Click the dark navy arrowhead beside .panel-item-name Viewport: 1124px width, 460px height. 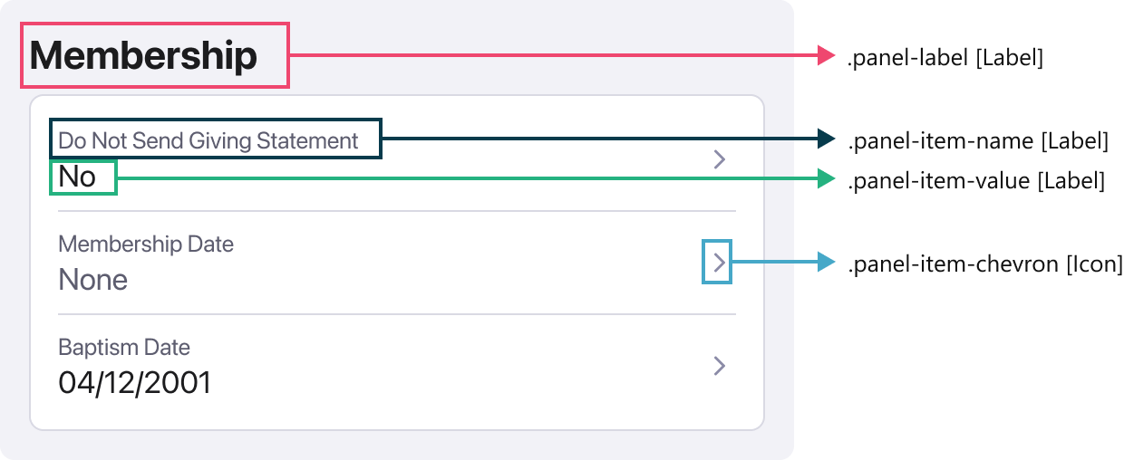tap(825, 139)
